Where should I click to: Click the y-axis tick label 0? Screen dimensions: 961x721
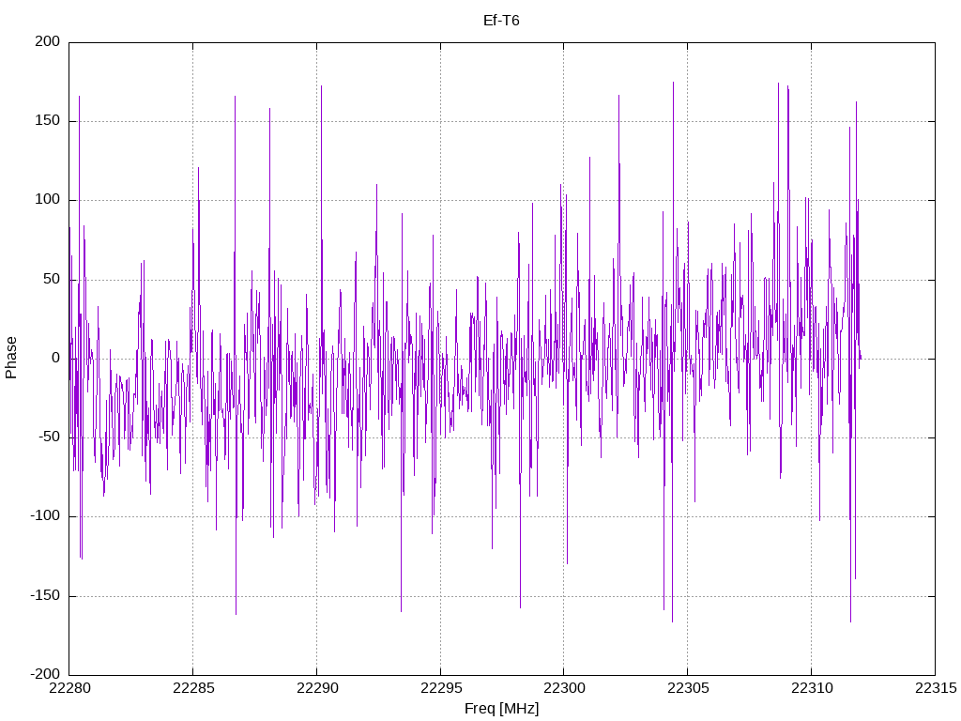[56, 358]
